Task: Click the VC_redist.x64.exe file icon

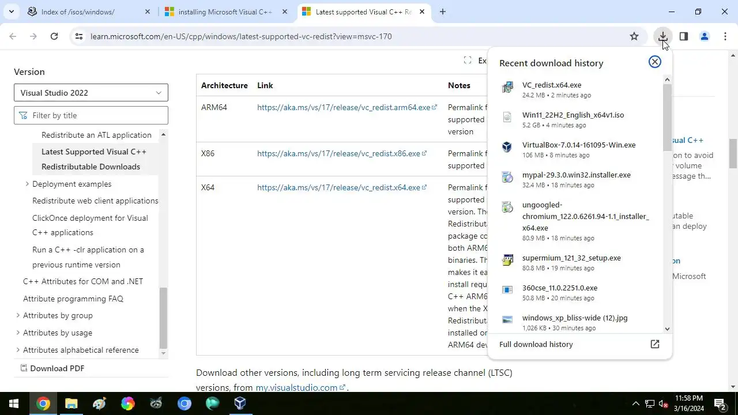Action: pos(507,88)
